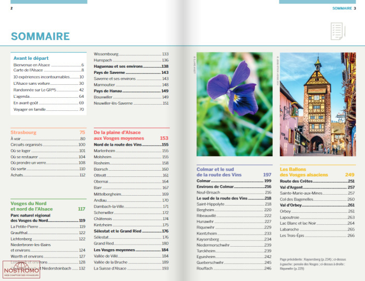Screen dimensions: 365x281
Task: Select 'Sélestat et le Grand Ried' entry
Action: (131, 231)
